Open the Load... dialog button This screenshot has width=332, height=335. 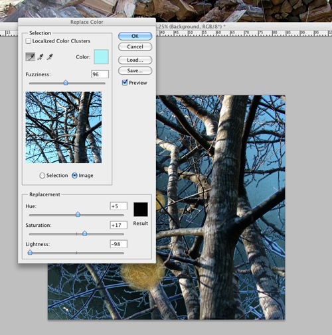(x=135, y=60)
